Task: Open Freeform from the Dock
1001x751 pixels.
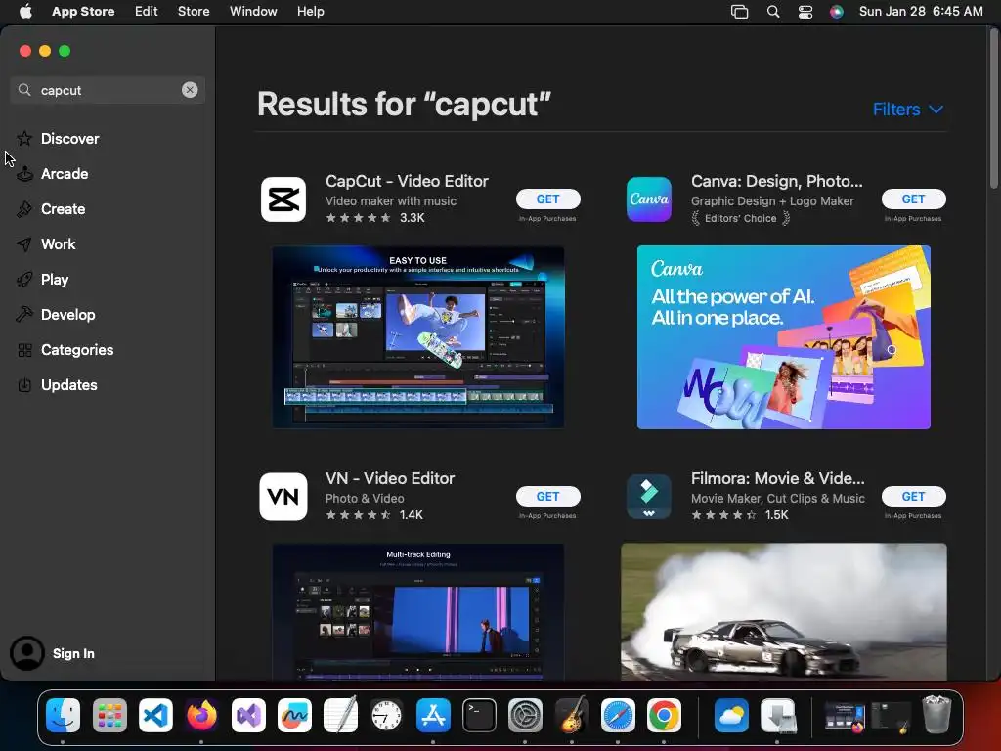Action: pos(294,715)
